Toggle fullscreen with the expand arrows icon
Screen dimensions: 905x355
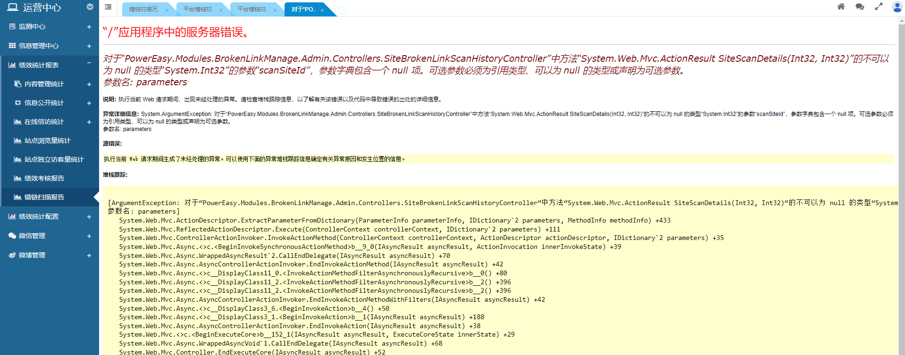[879, 7]
